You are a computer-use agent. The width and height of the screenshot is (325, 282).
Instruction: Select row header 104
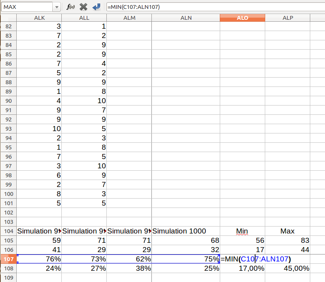pyautogui.click(x=8, y=231)
